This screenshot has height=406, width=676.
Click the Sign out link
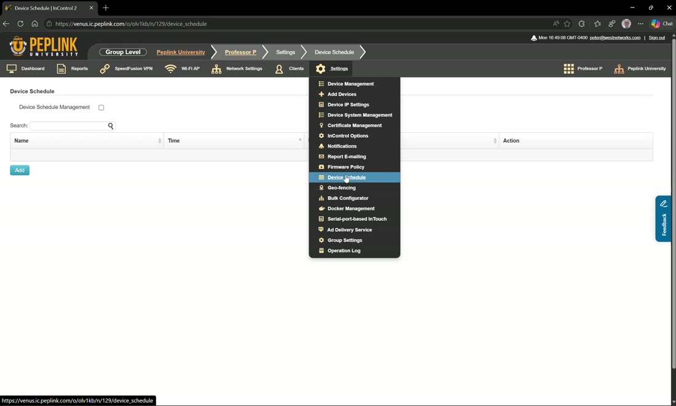pyautogui.click(x=656, y=38)
